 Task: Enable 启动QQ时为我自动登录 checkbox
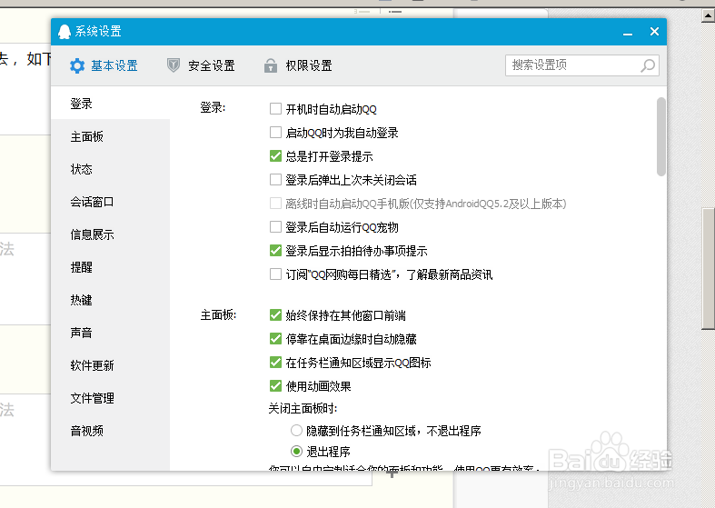pos(275,133)
